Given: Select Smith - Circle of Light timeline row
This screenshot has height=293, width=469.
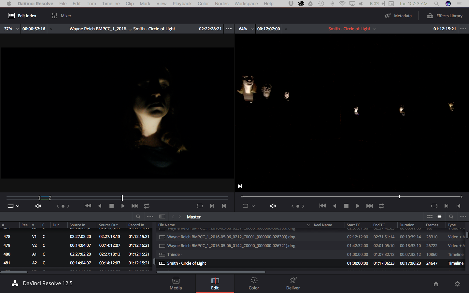Looking at the screenshot, I should 311,263.
